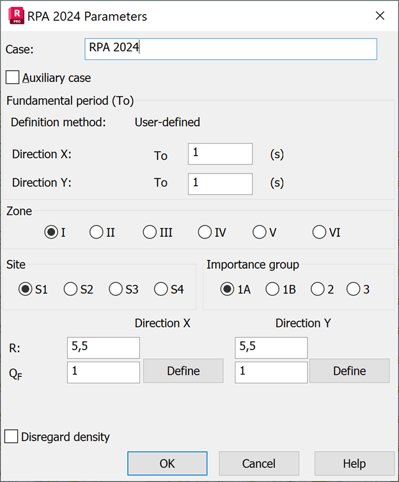Screen dimensions: 399x482
Task: Tick the Disregard density checkbox
Action: (12, 437)
